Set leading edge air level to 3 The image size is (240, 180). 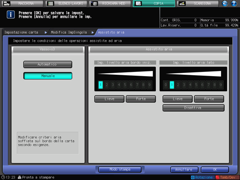(113, 85)
